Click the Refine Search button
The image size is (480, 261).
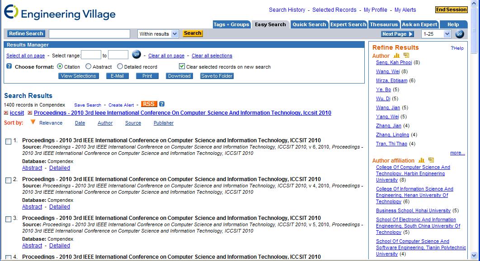pyautogui.click(x=26, y=34)
